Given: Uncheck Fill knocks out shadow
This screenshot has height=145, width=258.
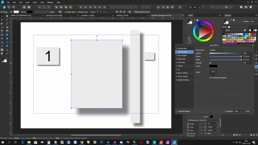Looking at the screenshot, I should click(211, 78).
